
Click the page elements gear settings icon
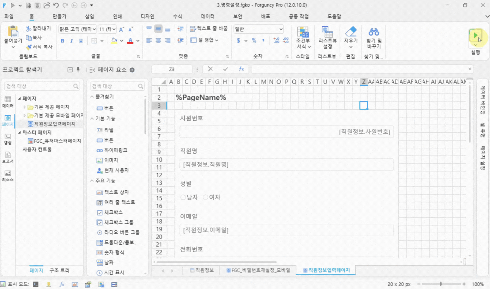point(132,70)
